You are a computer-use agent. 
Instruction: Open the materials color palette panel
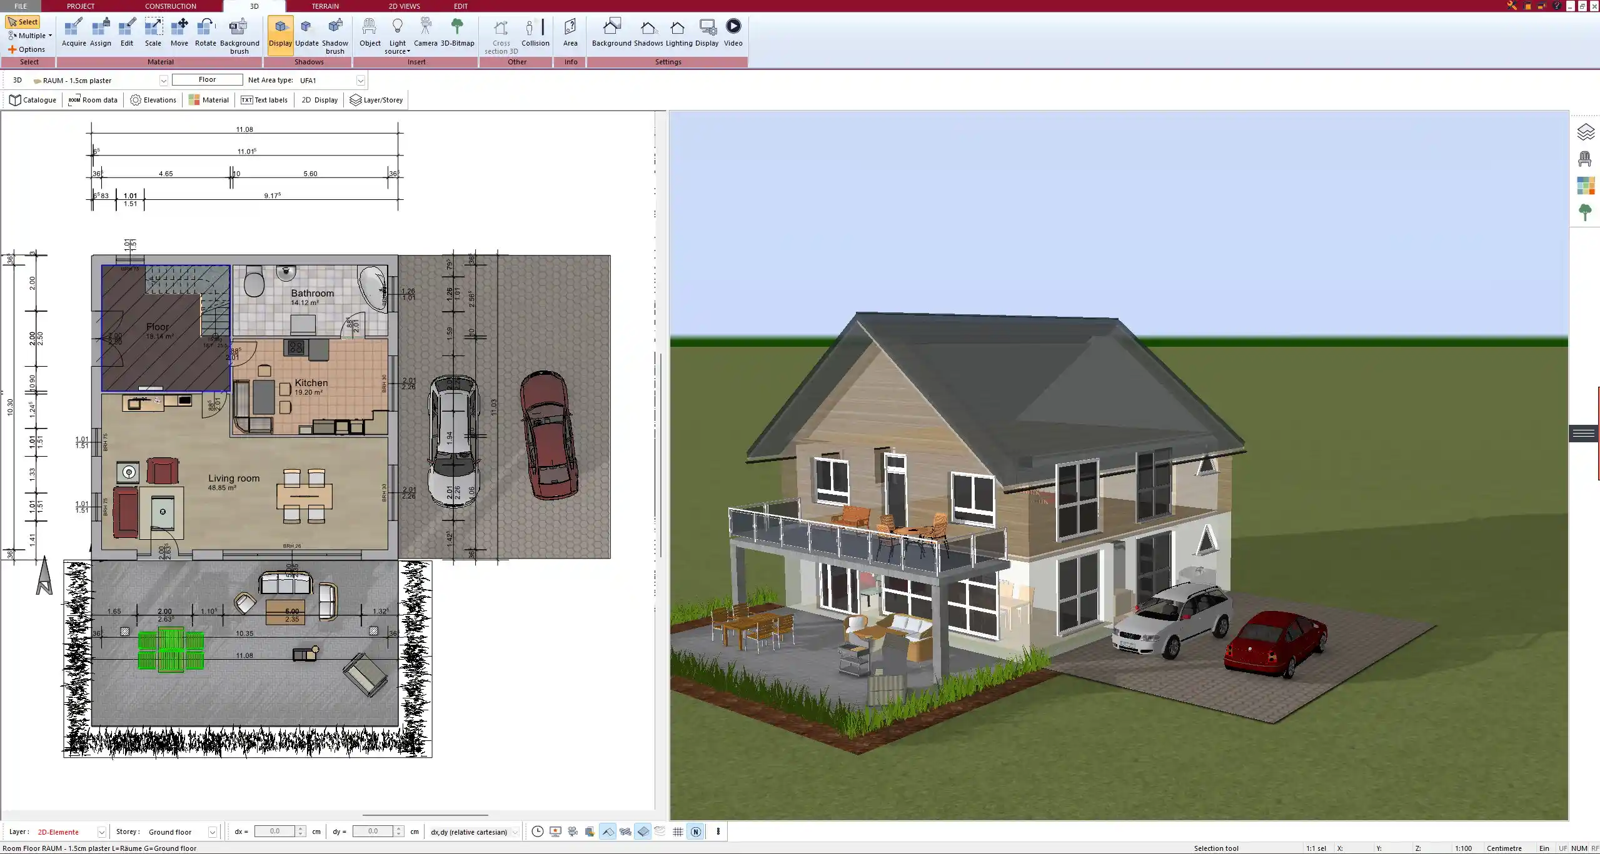click(1586, 186)
